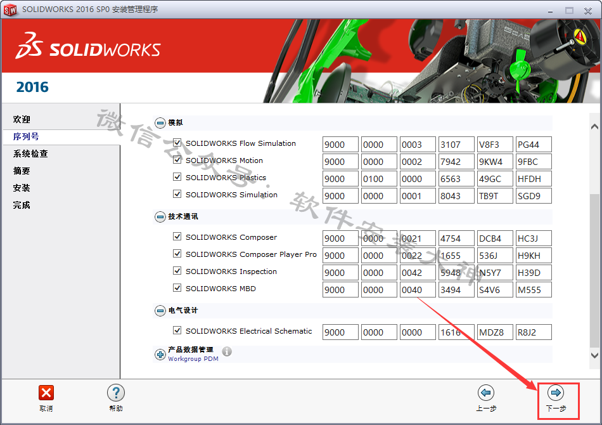Open the 摘要 step in the sidebar
This screenshot has height=425, width=602.
(x=22, y=171)
